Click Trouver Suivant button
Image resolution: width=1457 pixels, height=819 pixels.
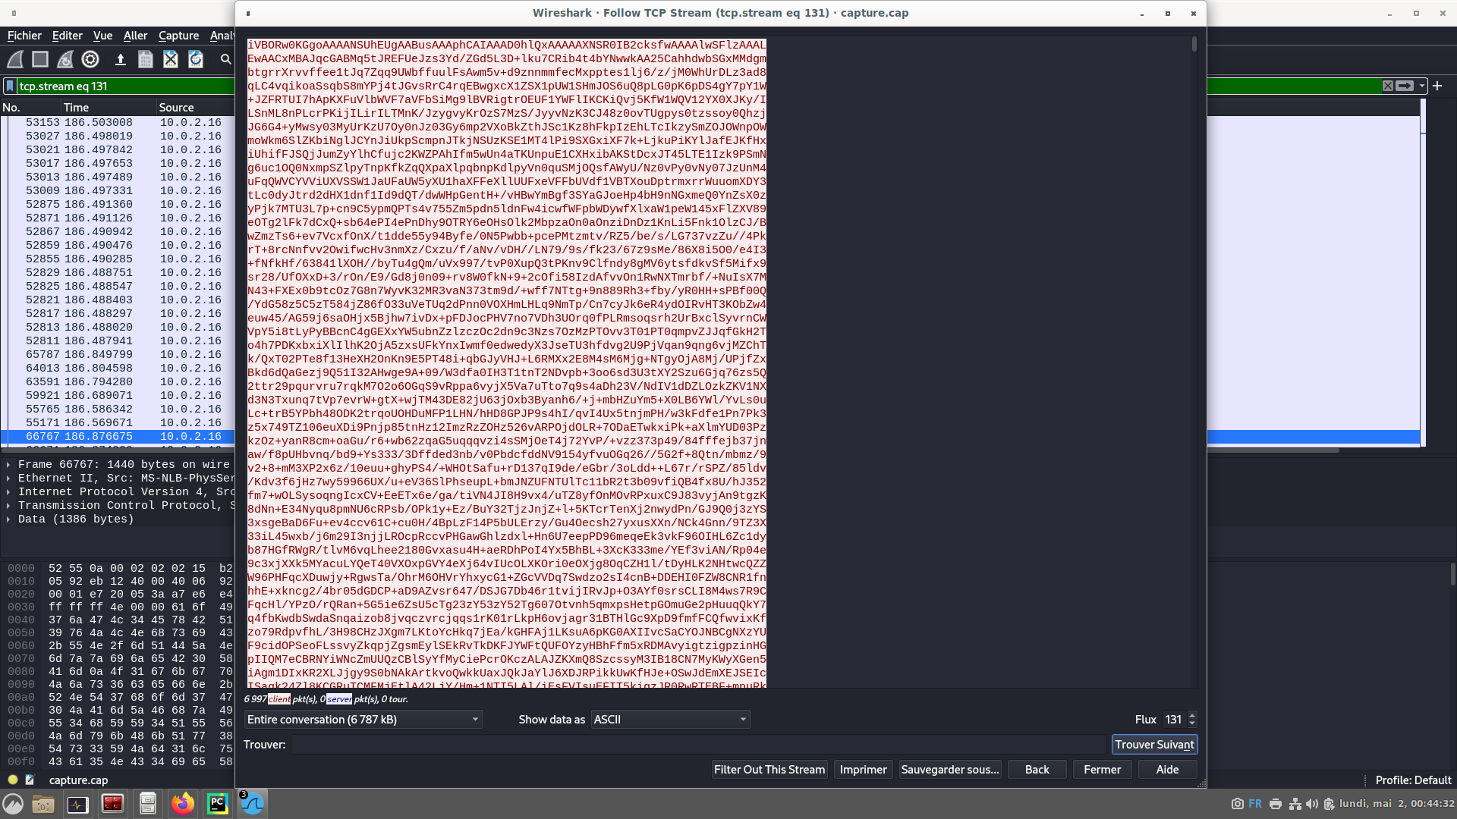[x=1154, y=745]
